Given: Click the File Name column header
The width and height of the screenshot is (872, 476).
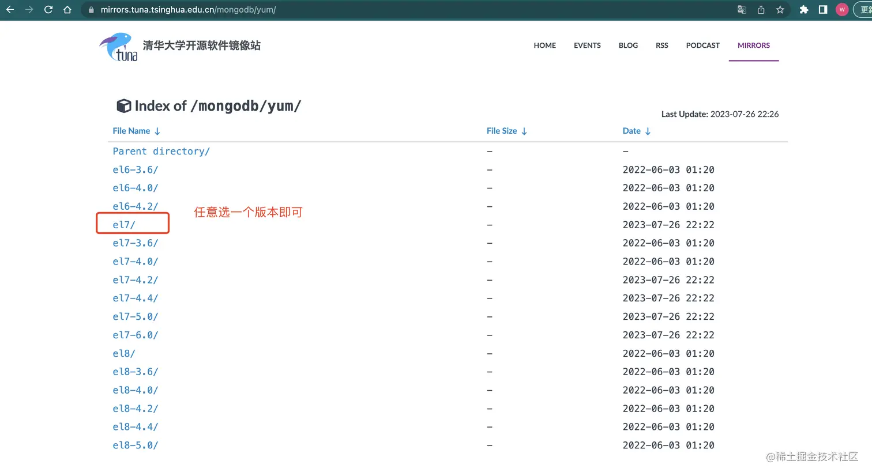Looking at the screenshot, I should point(131,131).
